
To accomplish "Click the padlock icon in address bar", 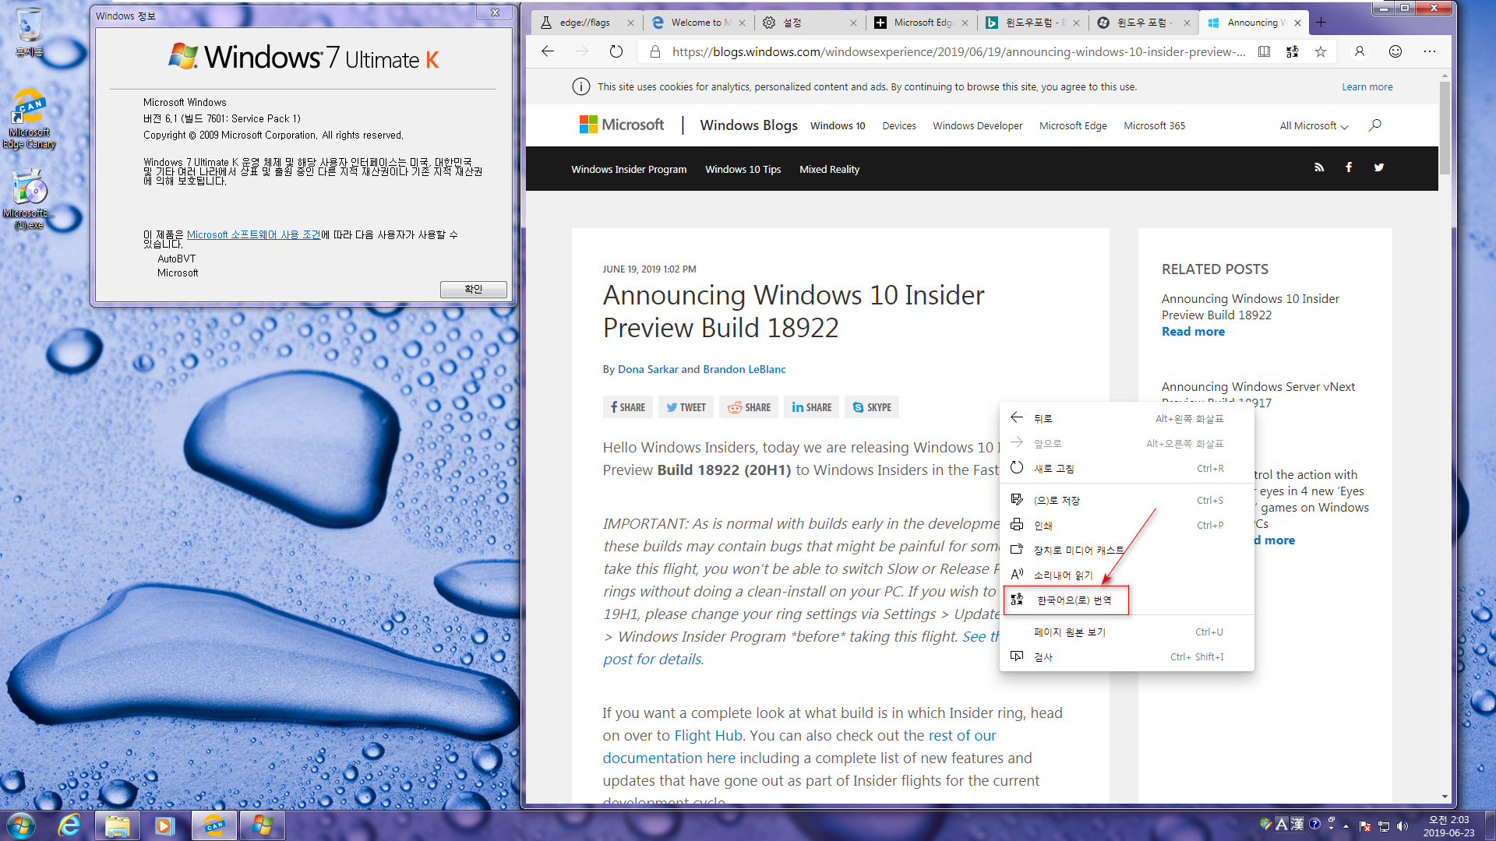I will pos(655,51).
